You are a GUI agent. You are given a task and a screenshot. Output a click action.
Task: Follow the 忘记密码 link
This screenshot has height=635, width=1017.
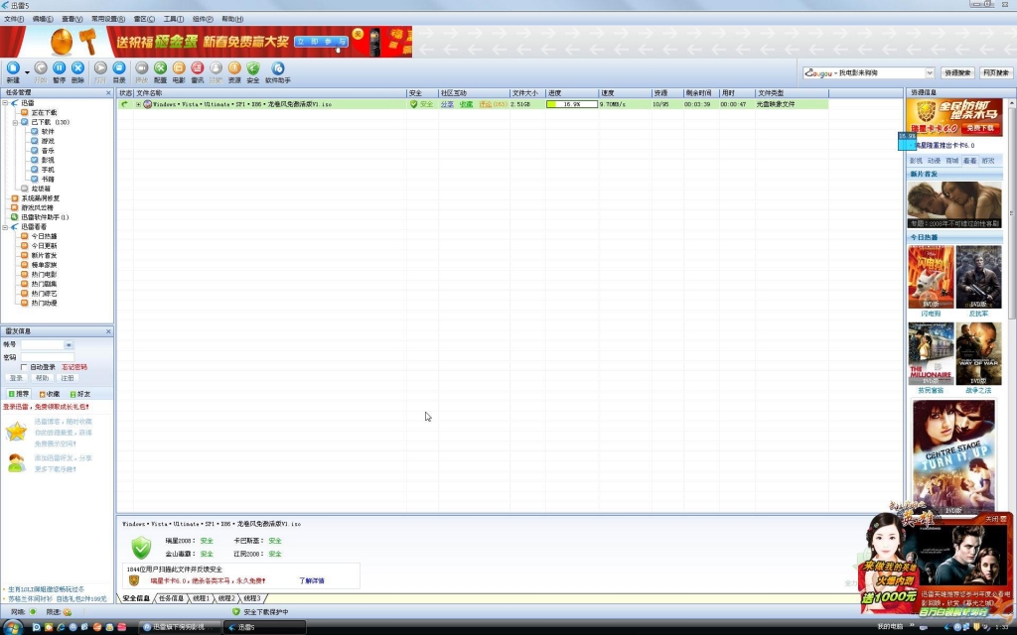coord(73,367)
